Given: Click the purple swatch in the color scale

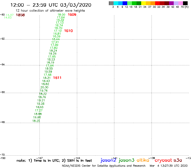Looking at the screenshot, I should pyautogui.click(x=171, y=3).
